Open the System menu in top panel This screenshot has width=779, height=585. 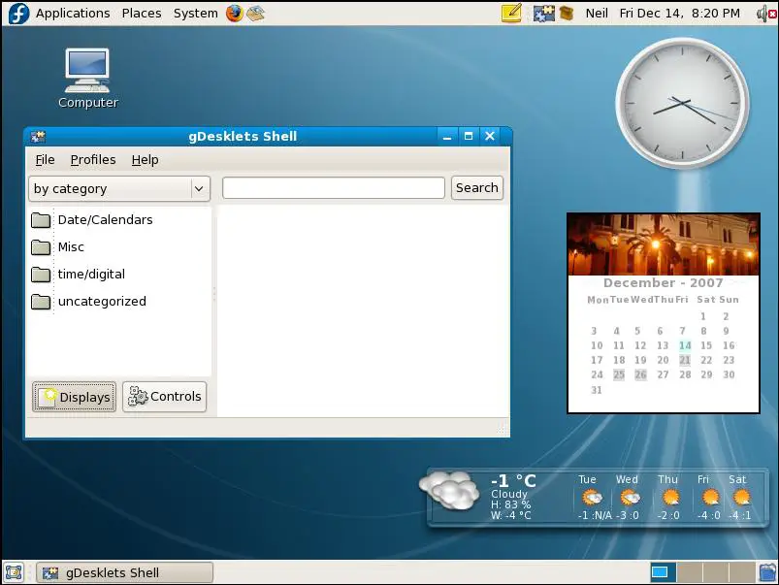(x=195, y=13)
